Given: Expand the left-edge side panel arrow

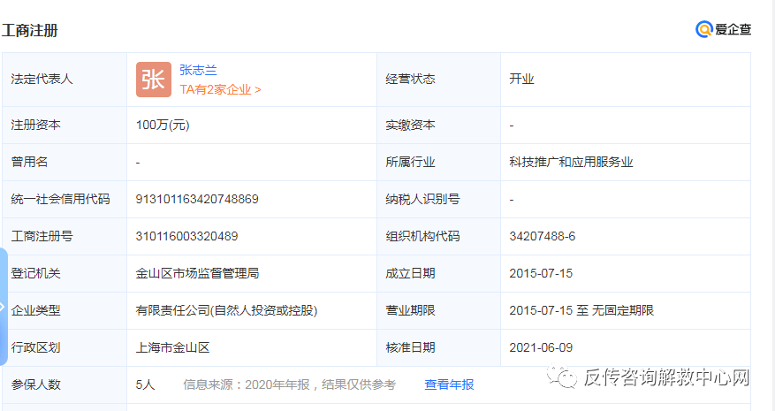Looking at the screenshot, I should click(3, 307).
